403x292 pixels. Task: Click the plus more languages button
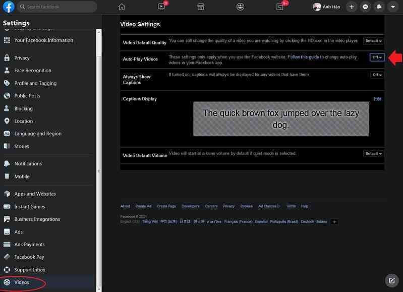(x=334, y=221)
